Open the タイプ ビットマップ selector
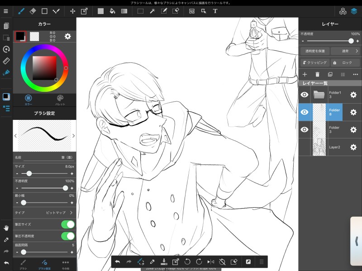 coord(44,213)
